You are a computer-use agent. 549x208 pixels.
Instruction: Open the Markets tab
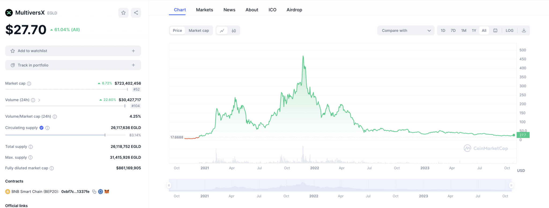pos(205,10)
